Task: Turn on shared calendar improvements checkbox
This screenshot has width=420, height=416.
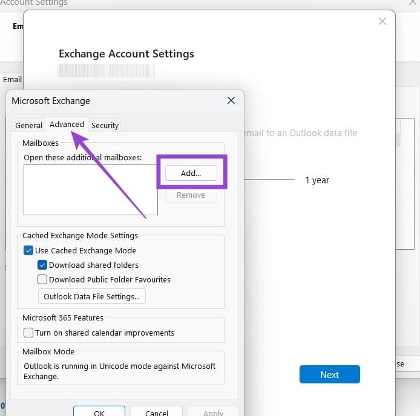Action: pos(28,333)
